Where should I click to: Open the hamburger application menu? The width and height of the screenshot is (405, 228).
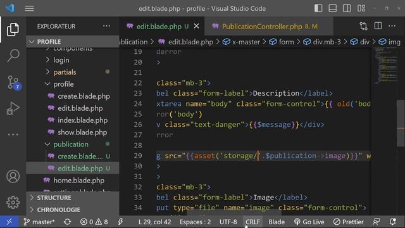pos(30,8)
